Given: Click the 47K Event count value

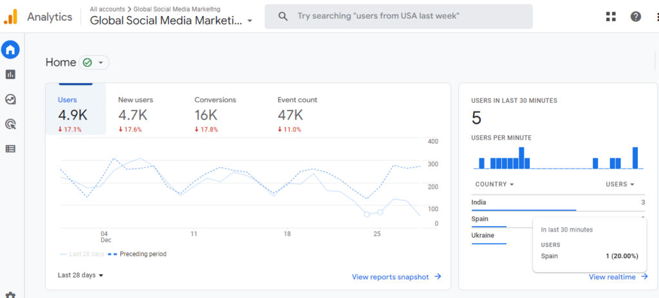Looking at the screenshot, I should [x=290, y=115].
